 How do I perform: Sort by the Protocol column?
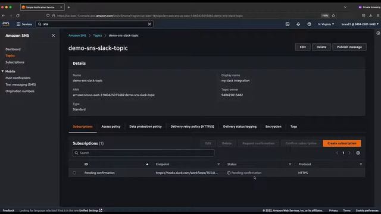(361, 165)
